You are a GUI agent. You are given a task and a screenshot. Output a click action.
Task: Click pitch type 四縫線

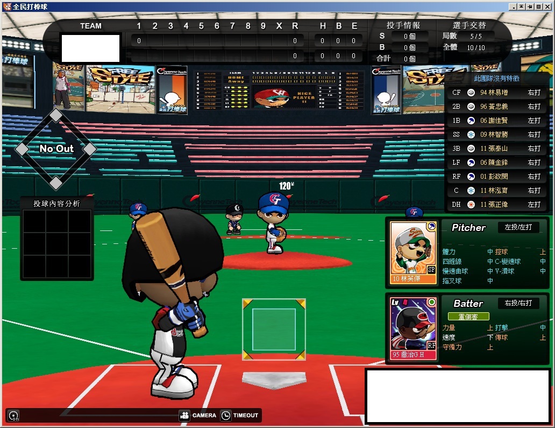pos(452,262)
